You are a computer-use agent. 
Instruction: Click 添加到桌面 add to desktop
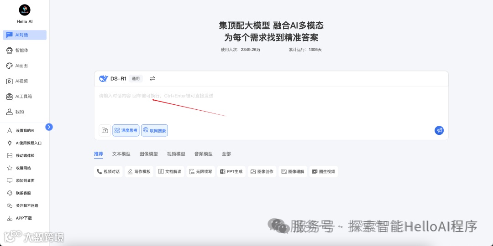25,181
